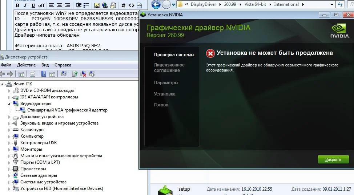Click the Параметры installer step
Screen dimensions: 354x195
point(166,83)
